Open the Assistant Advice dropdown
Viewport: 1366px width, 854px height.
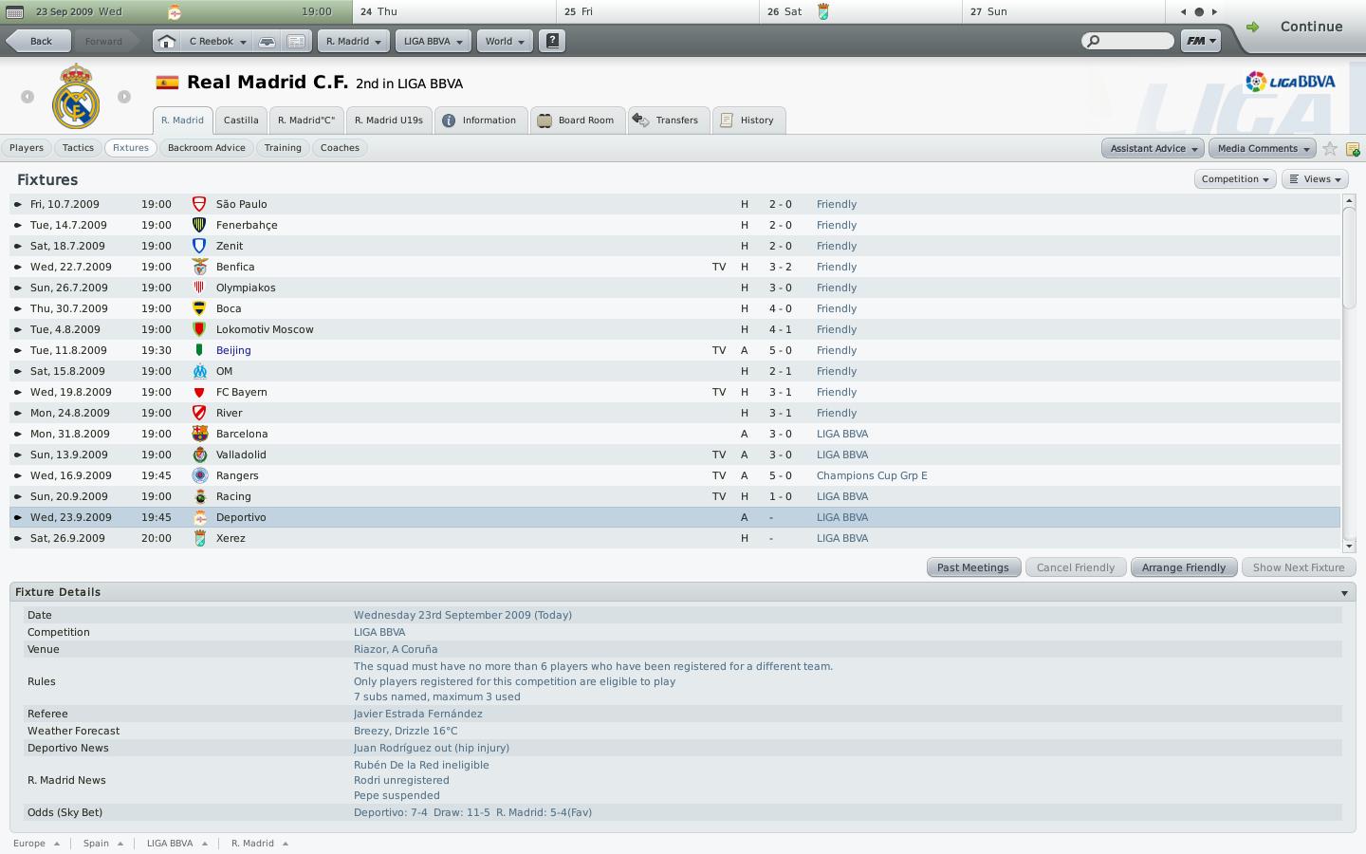pos(1153,148)
